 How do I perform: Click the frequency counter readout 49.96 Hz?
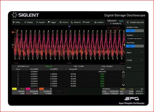click(116, 24)
